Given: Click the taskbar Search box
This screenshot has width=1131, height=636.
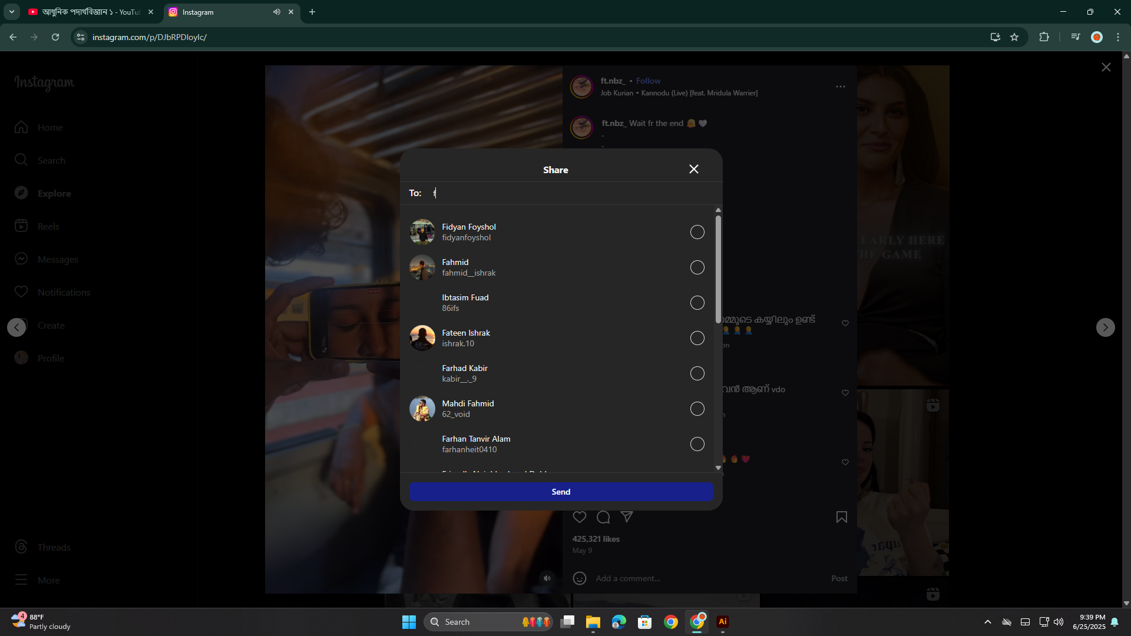Looking at the screenshot, I should tap(488, 622).
